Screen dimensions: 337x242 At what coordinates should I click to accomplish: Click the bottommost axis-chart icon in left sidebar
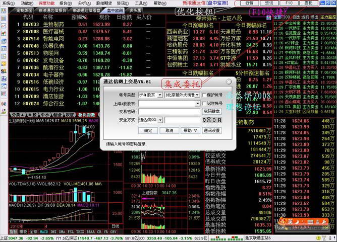(4, 112)
